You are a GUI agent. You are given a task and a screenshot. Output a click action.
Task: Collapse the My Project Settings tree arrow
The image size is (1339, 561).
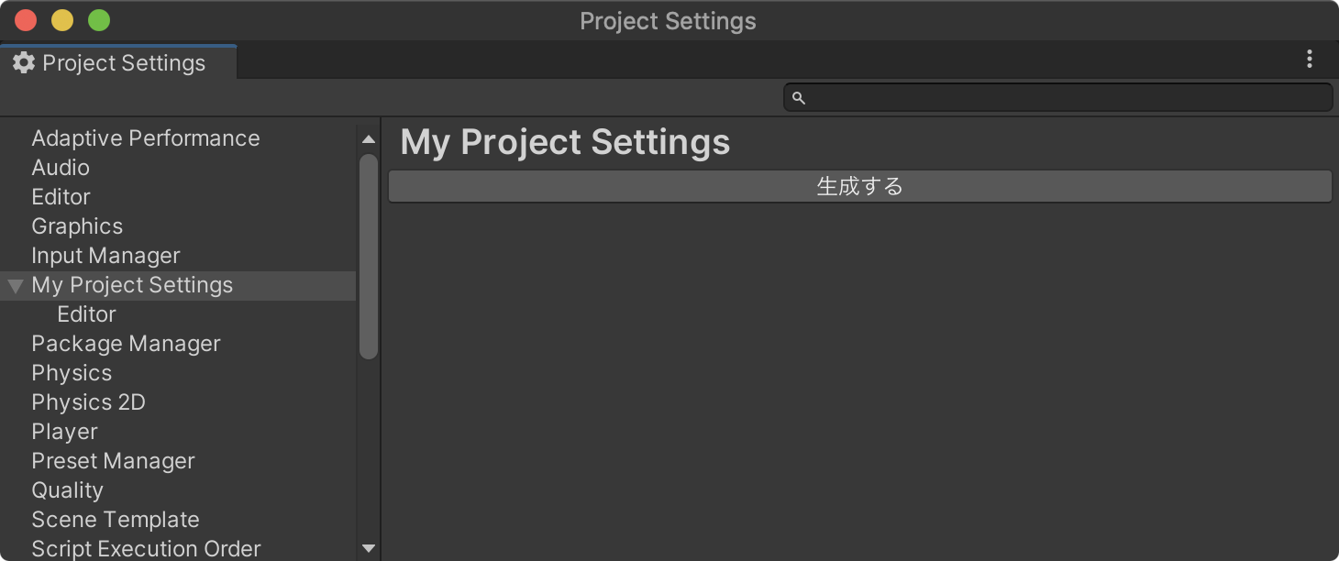(15, 286)
